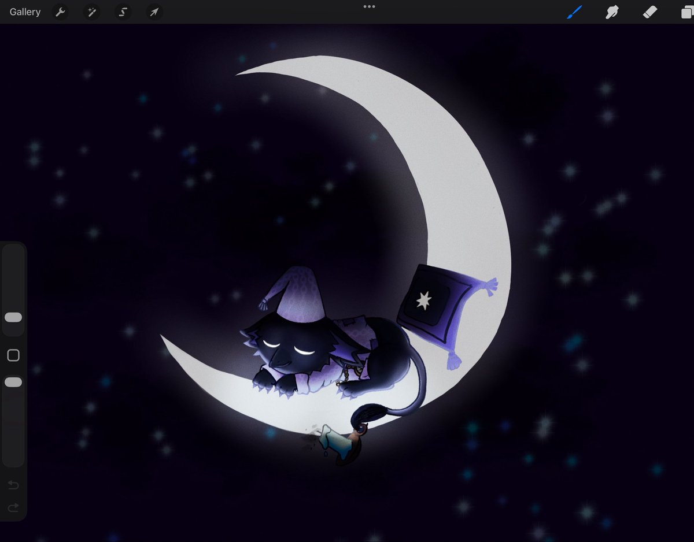Viewport: 694px width, 542px height.
Task: Activate the Transform arrow tool
Action: [x=154, y=12]
